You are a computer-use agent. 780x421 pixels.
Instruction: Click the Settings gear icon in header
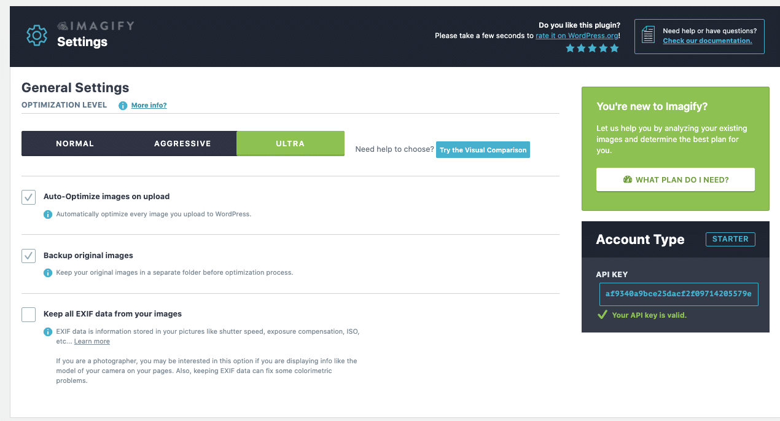[37, 35]
